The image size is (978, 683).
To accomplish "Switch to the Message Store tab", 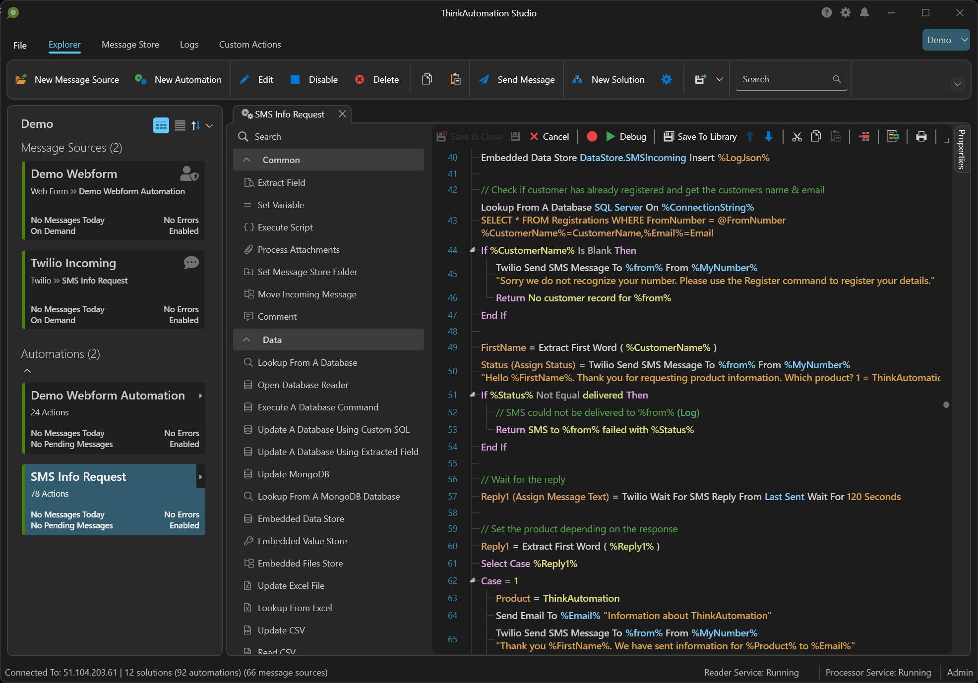I will pyautogui.click(x=129, y=45).
